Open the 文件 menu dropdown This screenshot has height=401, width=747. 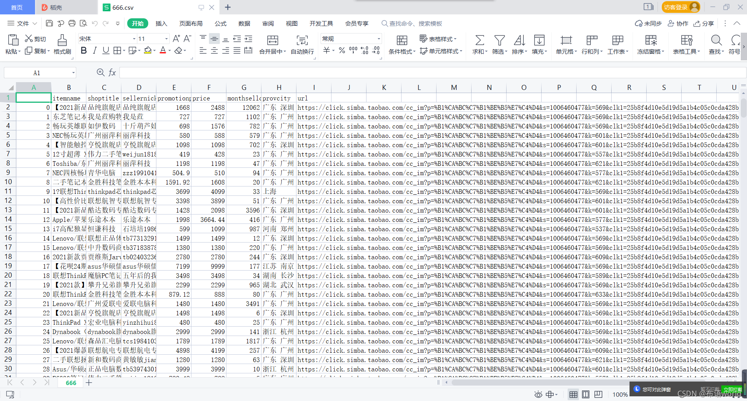point(23,23)
